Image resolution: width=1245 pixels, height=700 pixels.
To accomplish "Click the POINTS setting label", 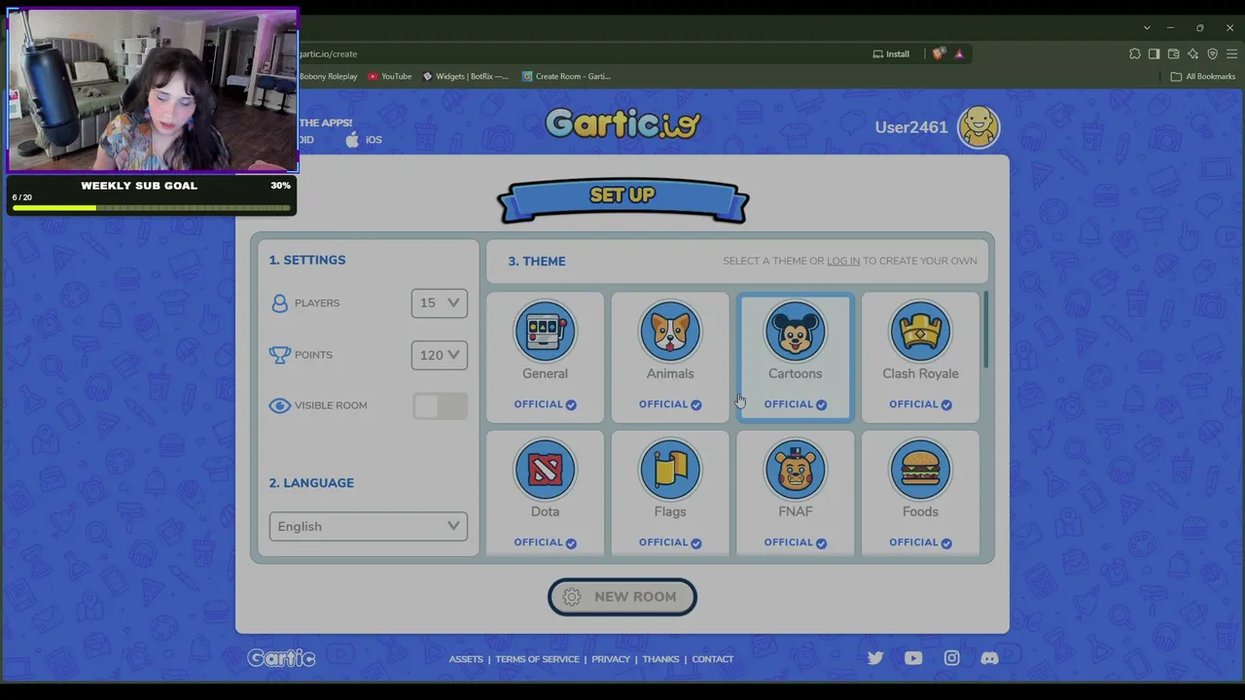I will (313, 355).
